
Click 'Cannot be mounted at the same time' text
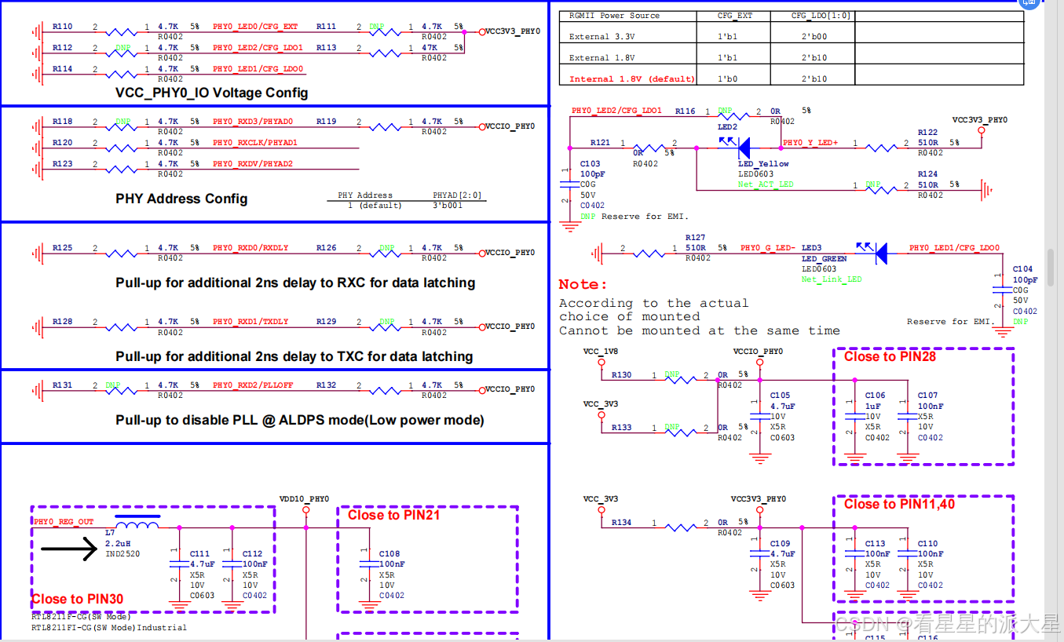tap(700, 330)
